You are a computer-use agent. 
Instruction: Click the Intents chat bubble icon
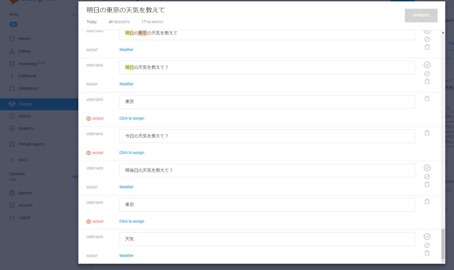tap(12, 39)
